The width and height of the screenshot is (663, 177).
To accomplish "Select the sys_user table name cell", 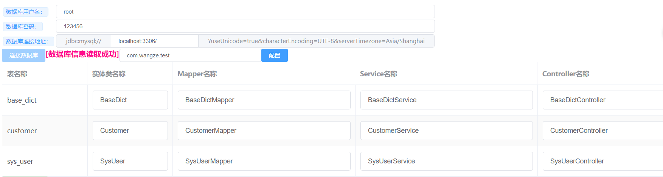I will click(x=45, y=161).
